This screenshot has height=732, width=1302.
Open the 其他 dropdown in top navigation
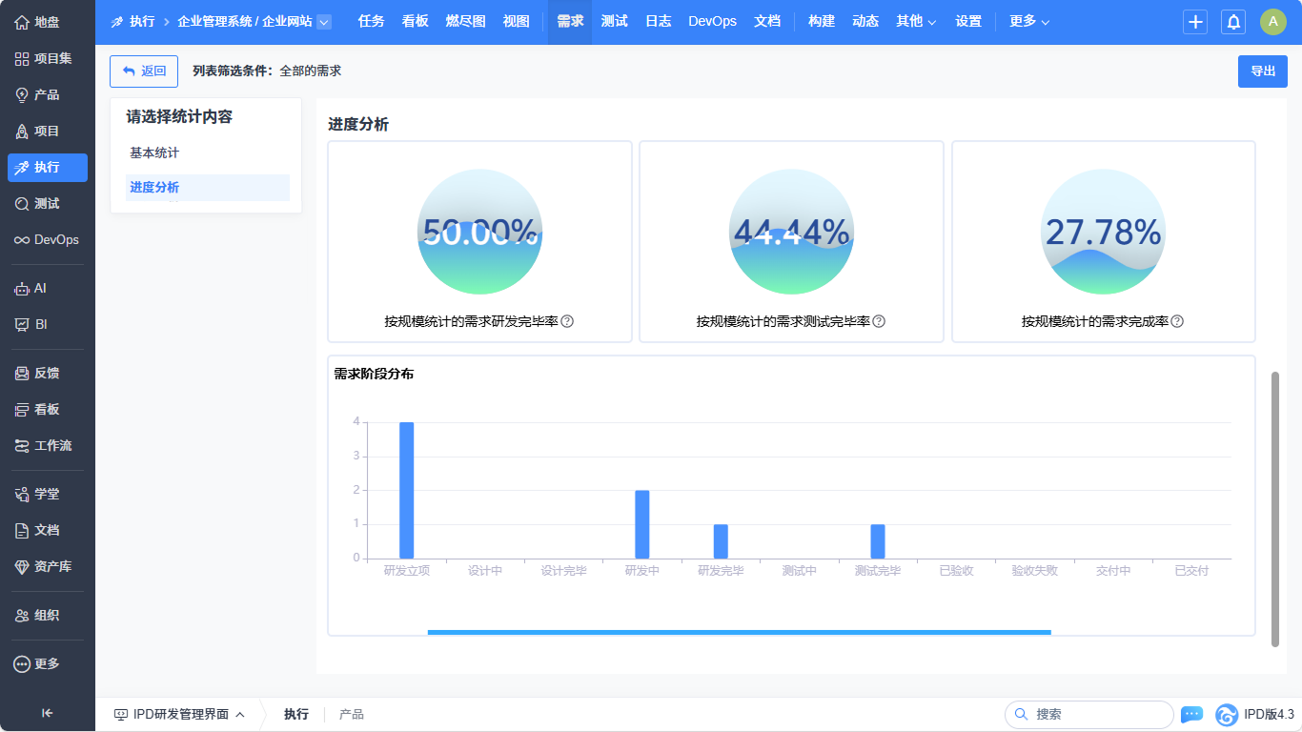915,21
